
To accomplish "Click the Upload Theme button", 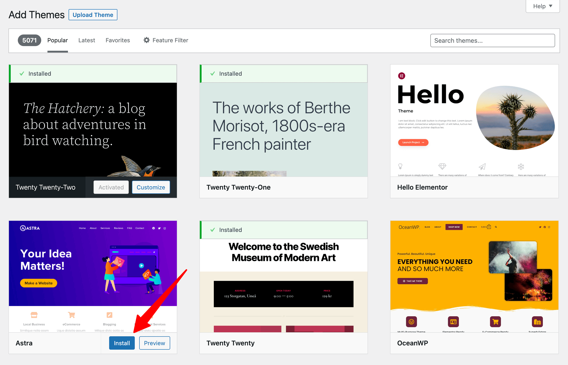I will [x=93, y=15].
